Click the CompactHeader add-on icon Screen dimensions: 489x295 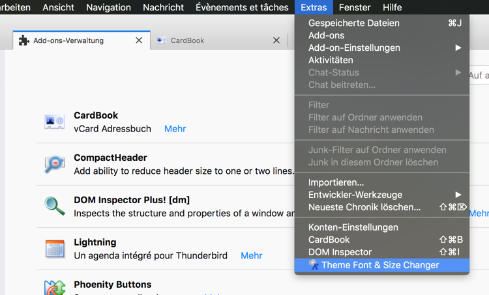[55, 164]
